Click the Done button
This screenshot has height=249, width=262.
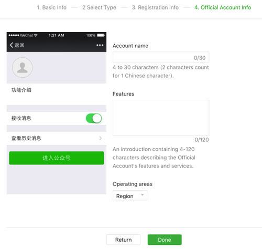(x=165, y=240)
